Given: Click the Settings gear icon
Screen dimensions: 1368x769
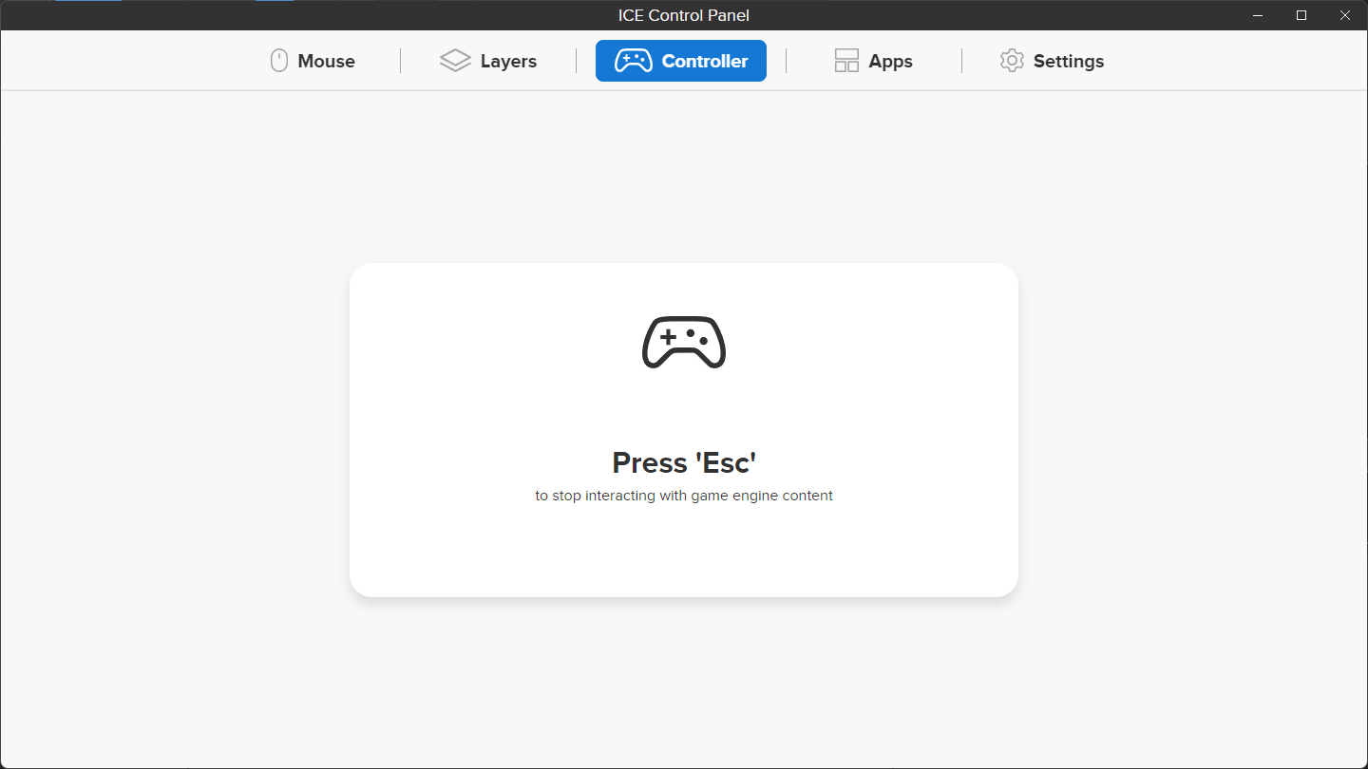Looking at the screenshot, I should (1012, 61).
